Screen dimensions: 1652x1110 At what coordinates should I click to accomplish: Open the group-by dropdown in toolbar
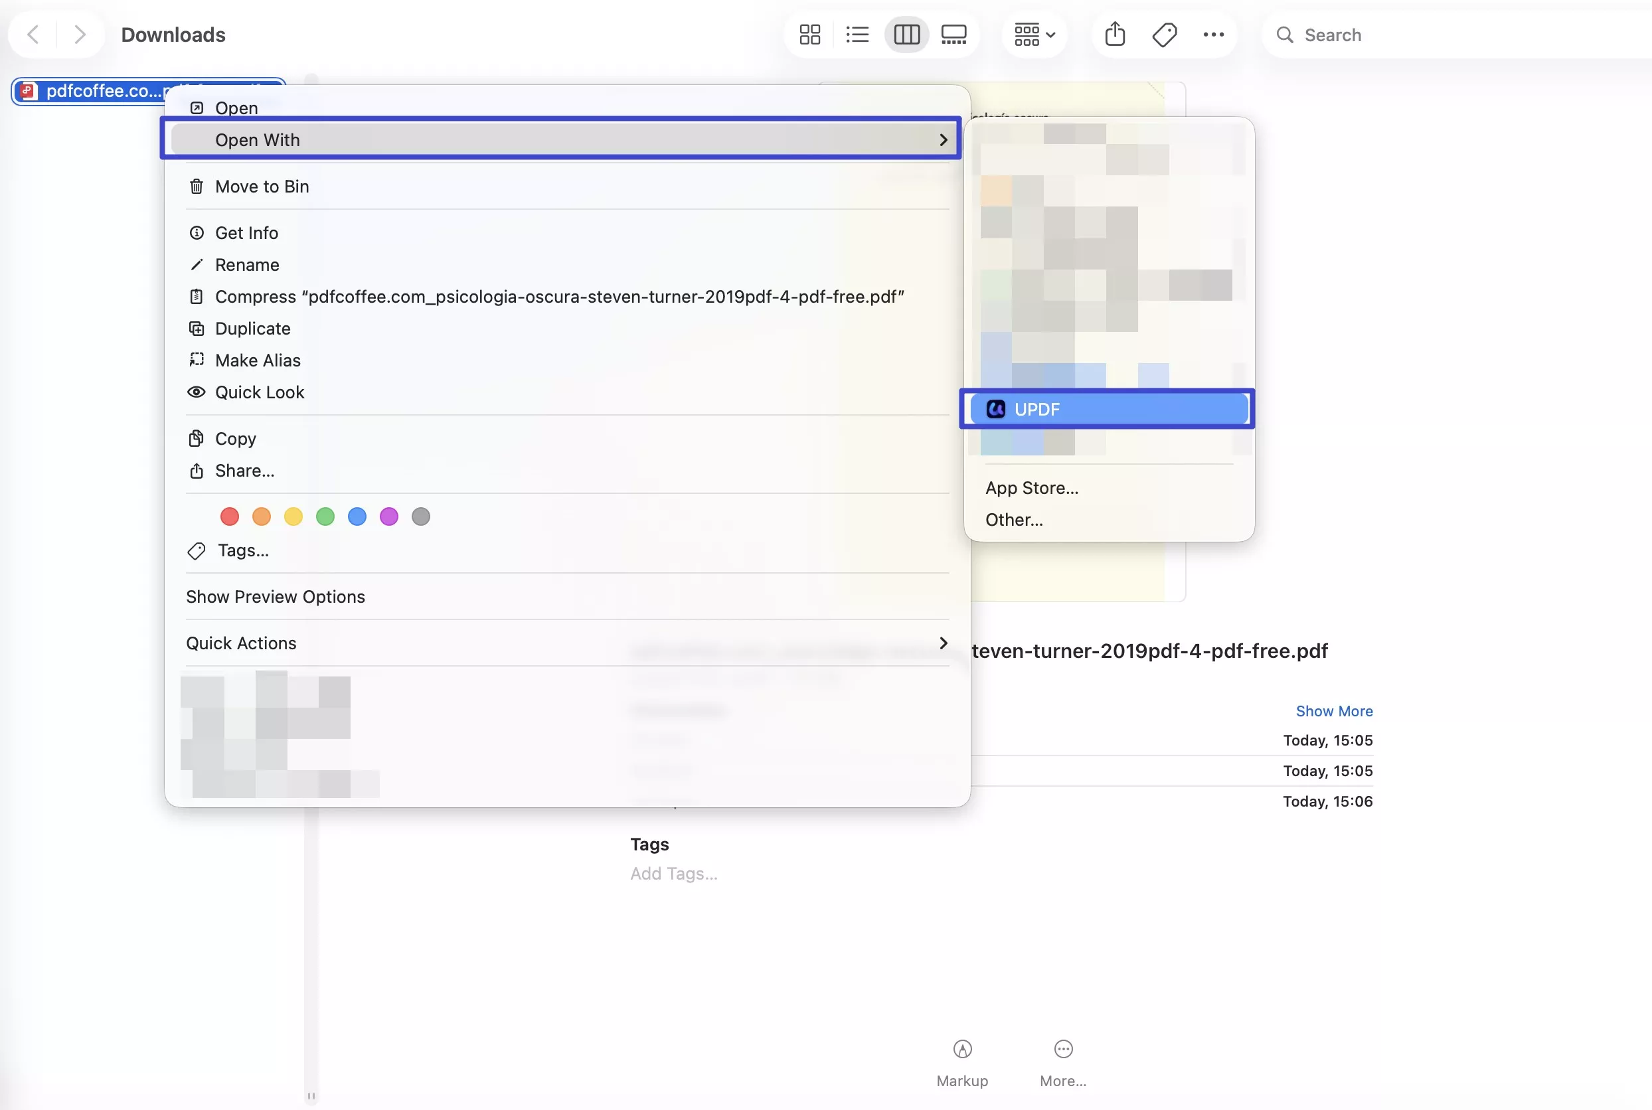(1034, 35)
